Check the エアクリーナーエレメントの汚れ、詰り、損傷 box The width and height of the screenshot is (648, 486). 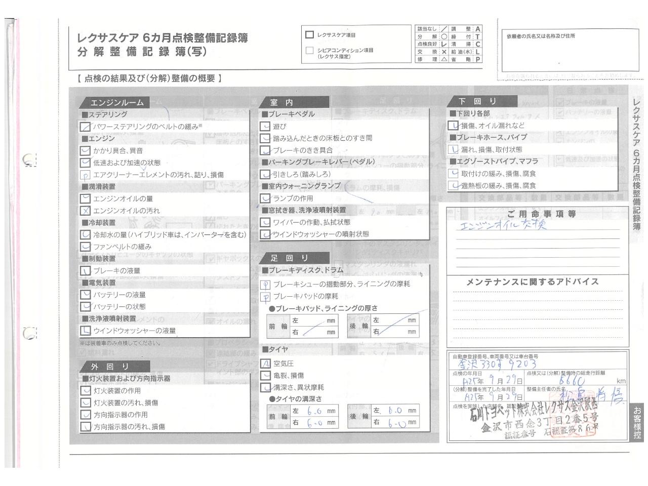click(86, 175)
